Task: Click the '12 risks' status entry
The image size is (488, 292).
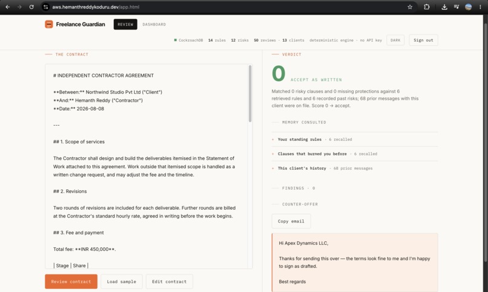Action: pyautogui.click(x=240, y=40)
